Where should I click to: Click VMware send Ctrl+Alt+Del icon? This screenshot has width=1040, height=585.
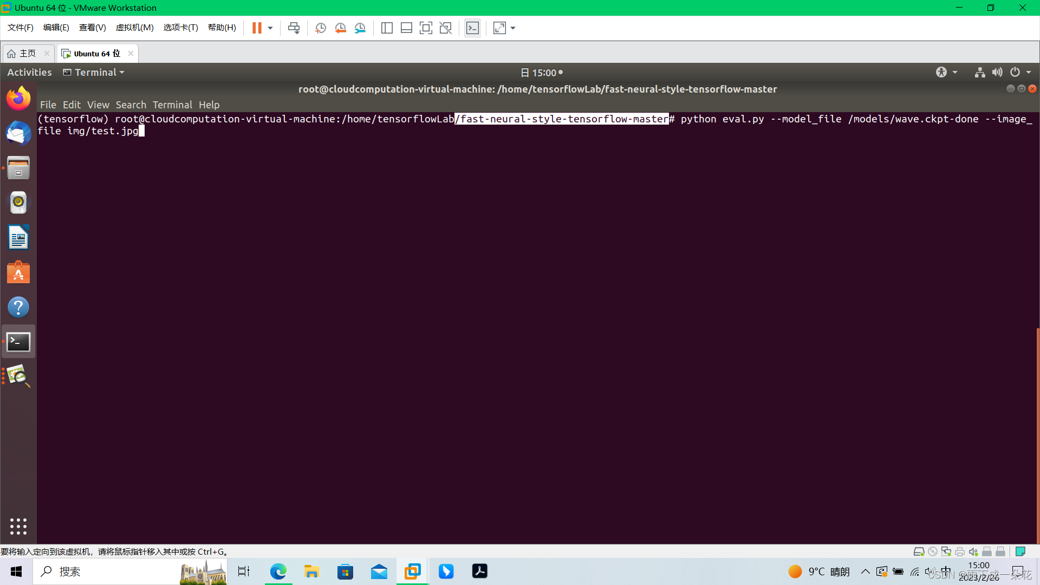(x=294, y=28)
